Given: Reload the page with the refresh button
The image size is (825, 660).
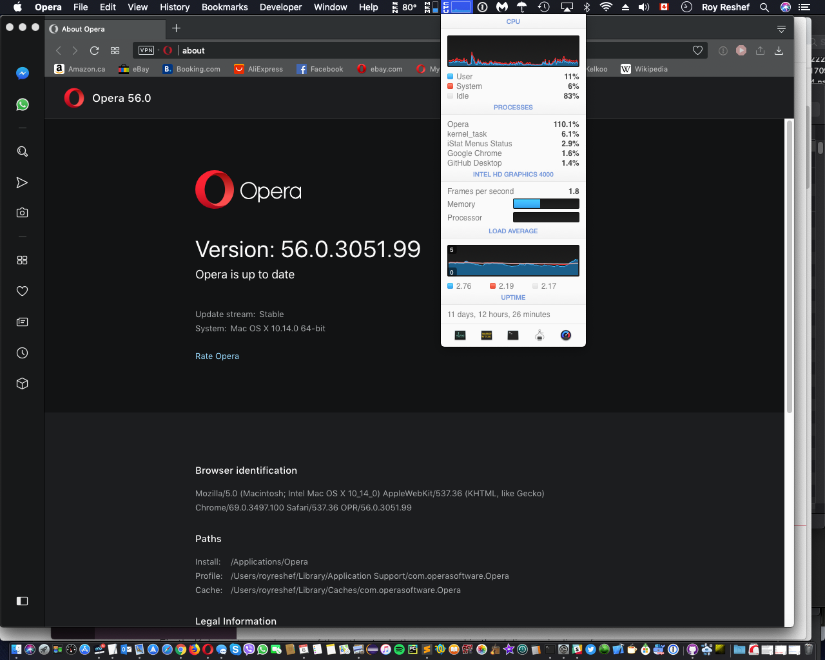Looking at the screenshot, I should coord(94,50).
